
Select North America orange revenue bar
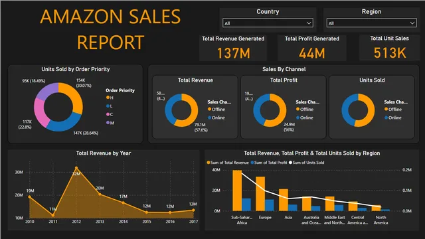pyautogui.click(x=377, y=208)
